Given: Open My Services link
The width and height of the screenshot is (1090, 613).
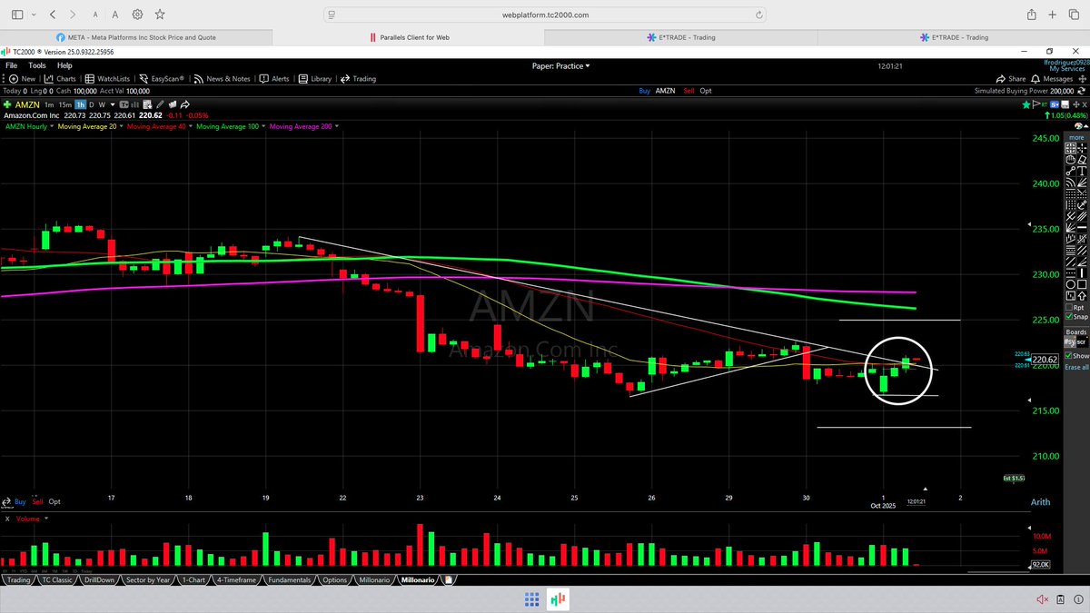Looking at the screenshot, I should 1067,69.
